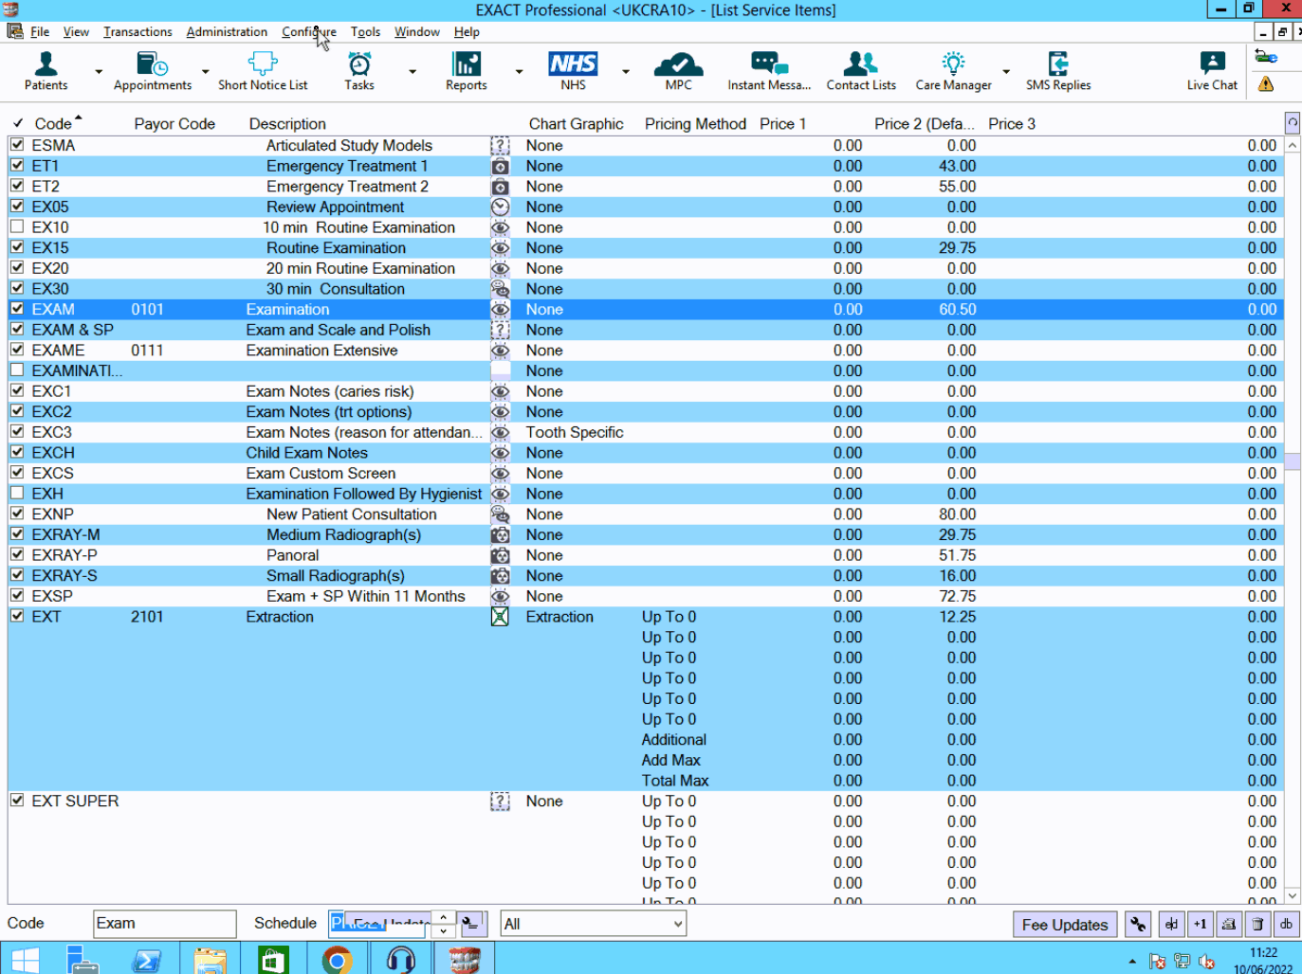Open Care Manager

(x=953, y=71)
